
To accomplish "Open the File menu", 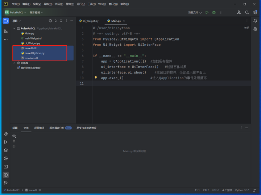I will pyautogui.click(x=16, y=4).
